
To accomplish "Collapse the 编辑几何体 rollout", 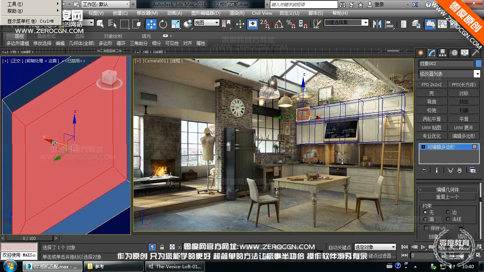I will [447, 190].
